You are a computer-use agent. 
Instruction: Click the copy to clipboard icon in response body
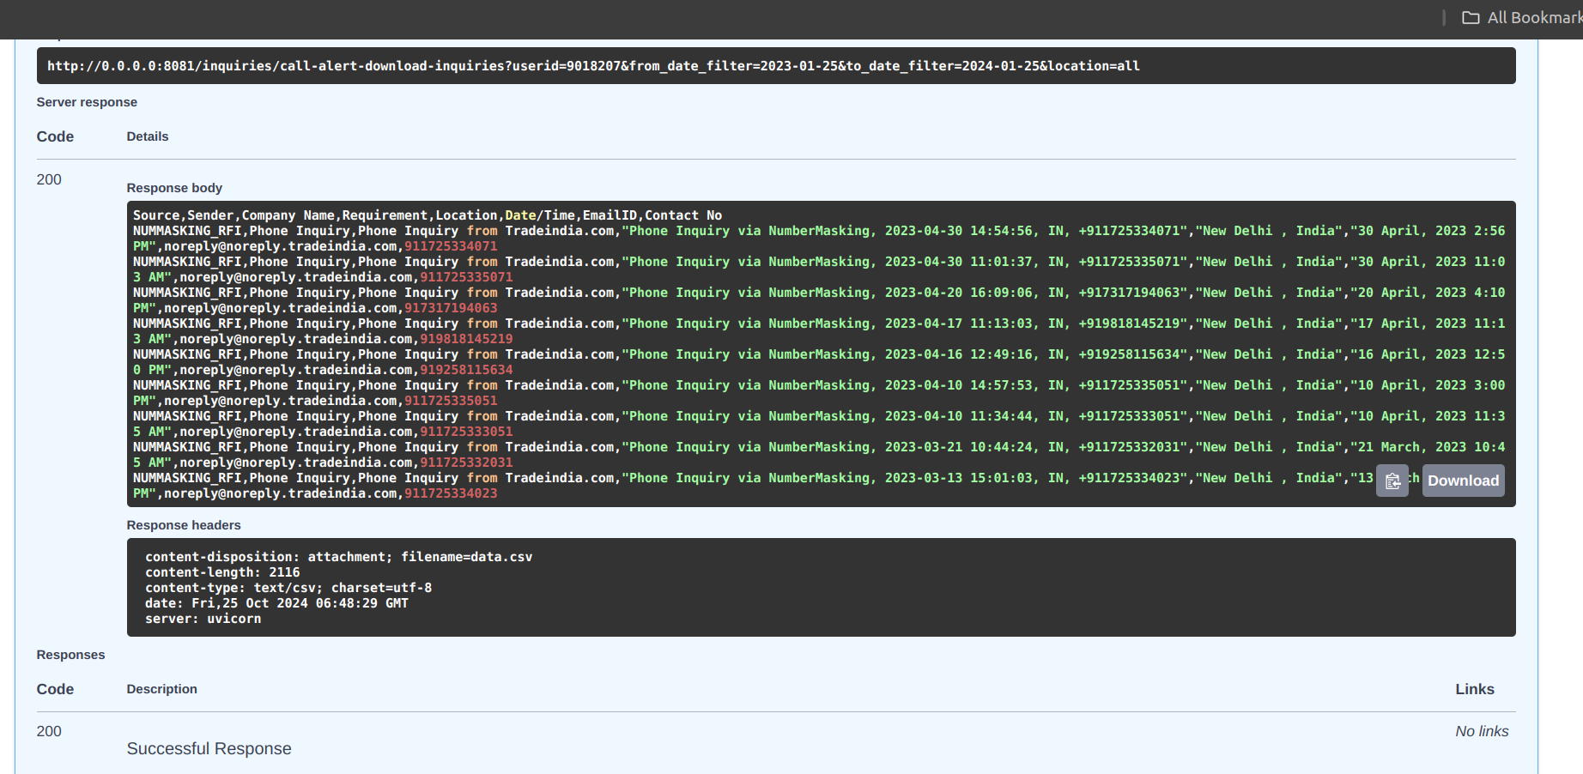tap(1392, 481)
